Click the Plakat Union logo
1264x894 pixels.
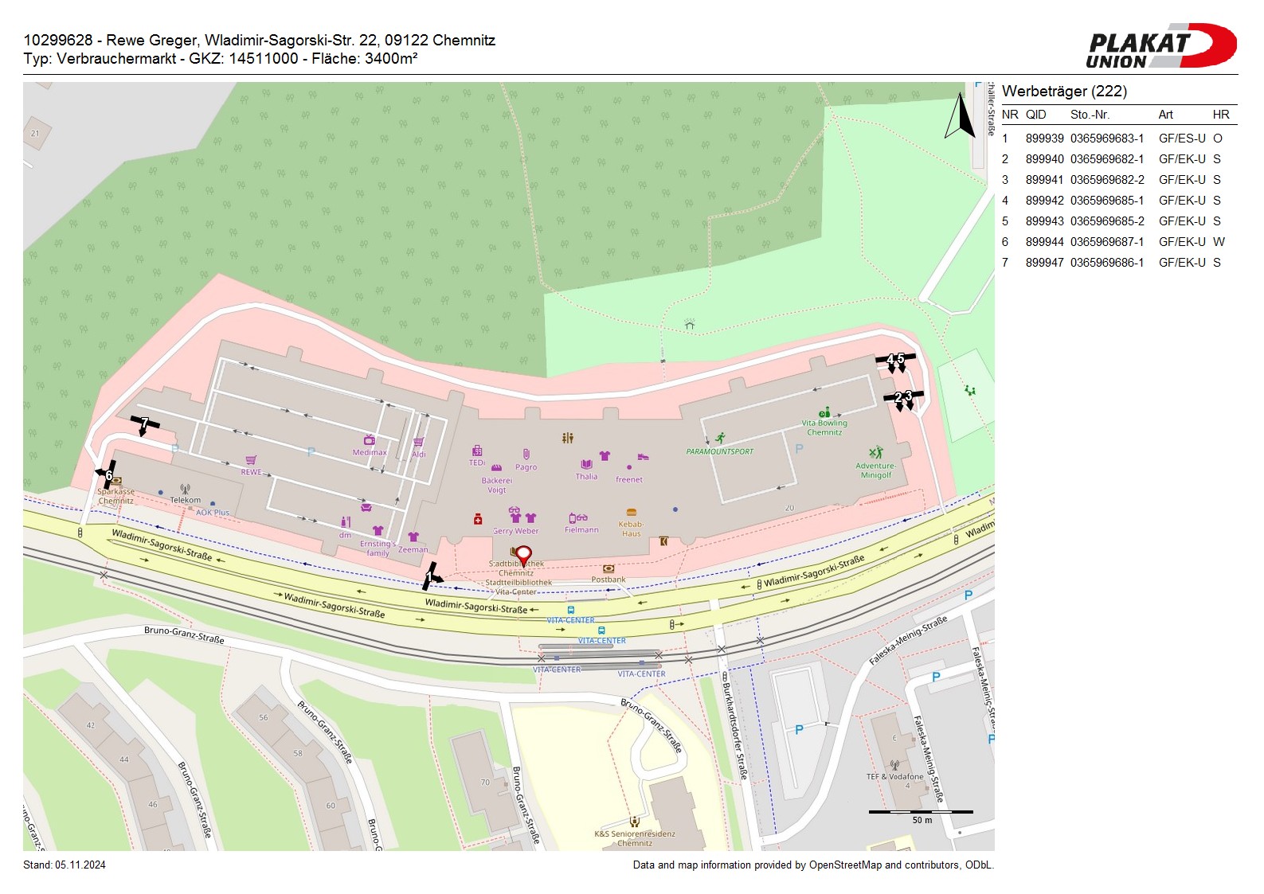[1160, 46]
